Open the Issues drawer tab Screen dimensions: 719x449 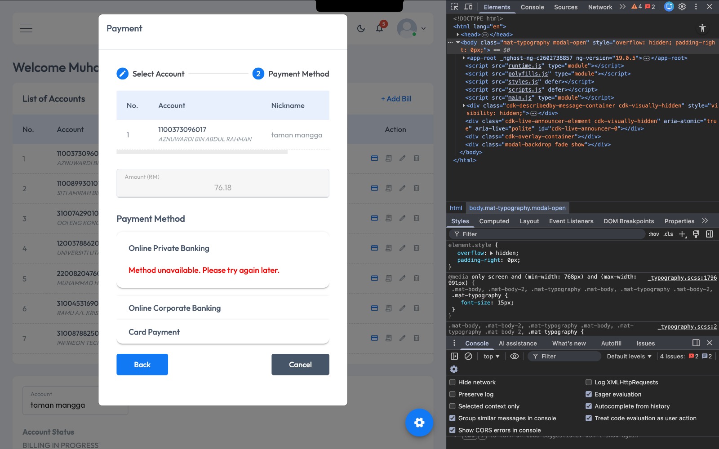click(645, 343)
